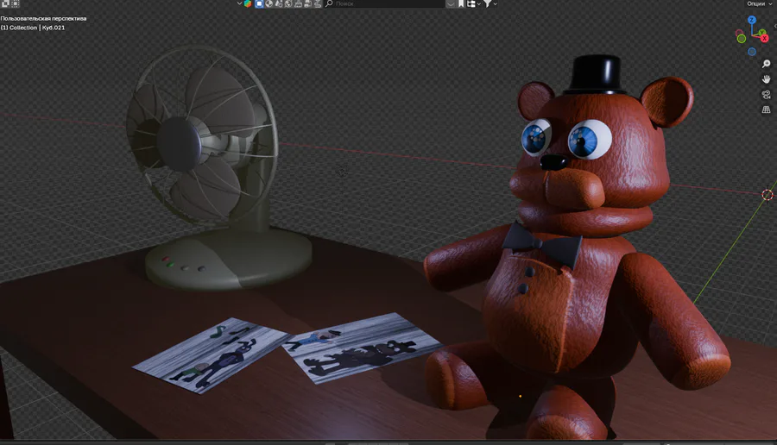Toggle camera view with the camera icon
777x445 pixels.
pyautogui.click(x=766, y=95)
